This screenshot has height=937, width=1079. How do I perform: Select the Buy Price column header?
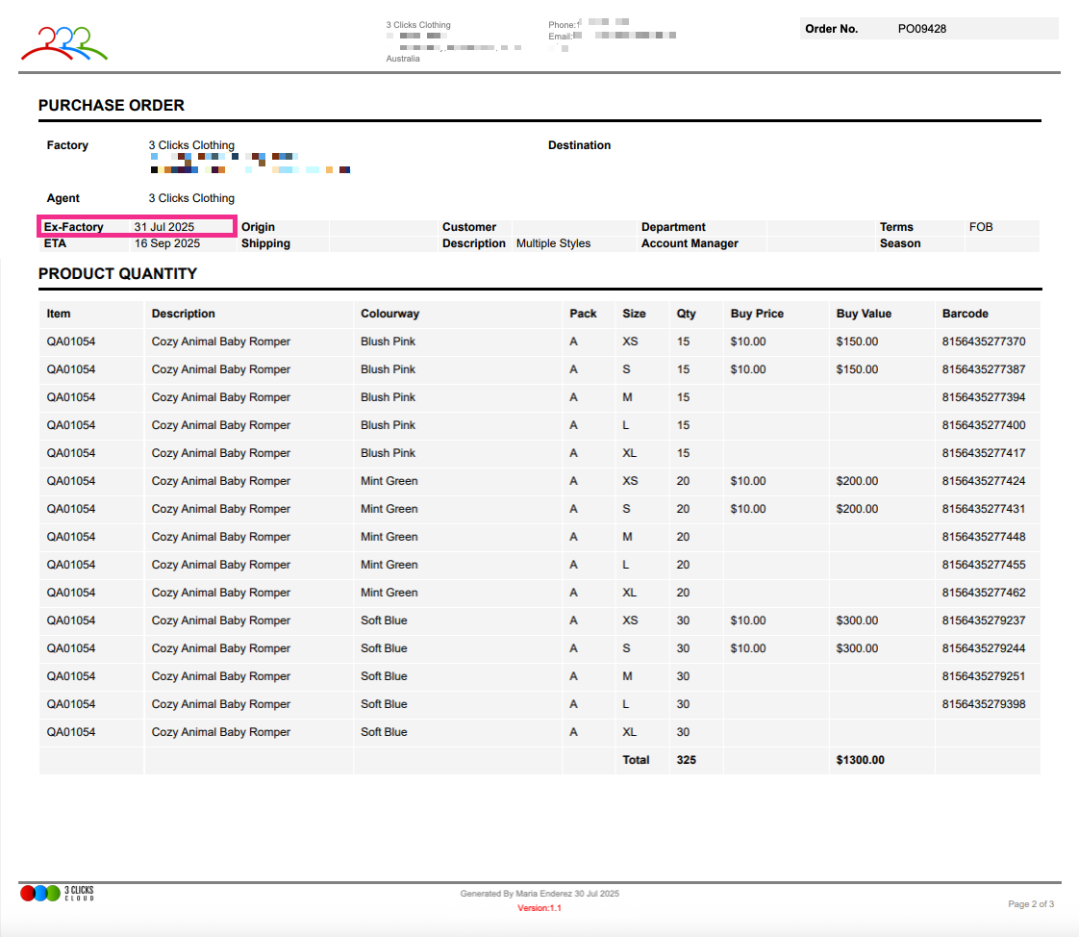coord(757,314)
